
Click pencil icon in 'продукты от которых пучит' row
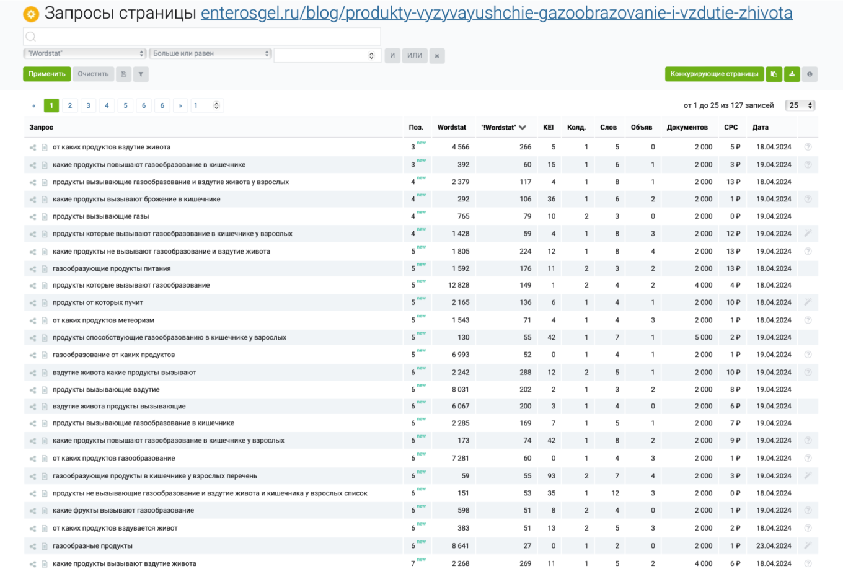pyautogui.click(x=808, y=302)
